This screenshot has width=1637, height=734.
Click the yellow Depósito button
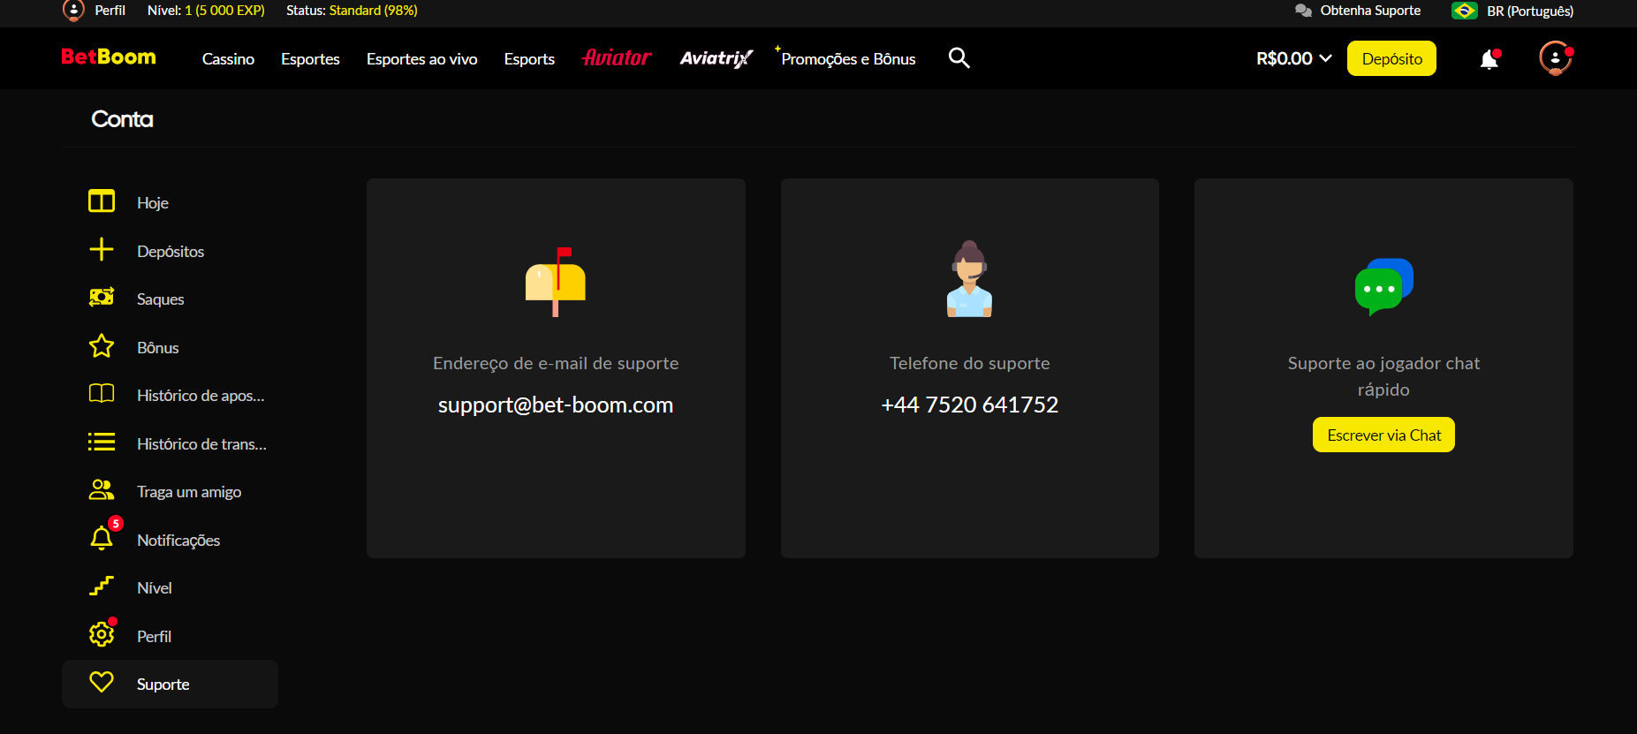point(1391,58)
